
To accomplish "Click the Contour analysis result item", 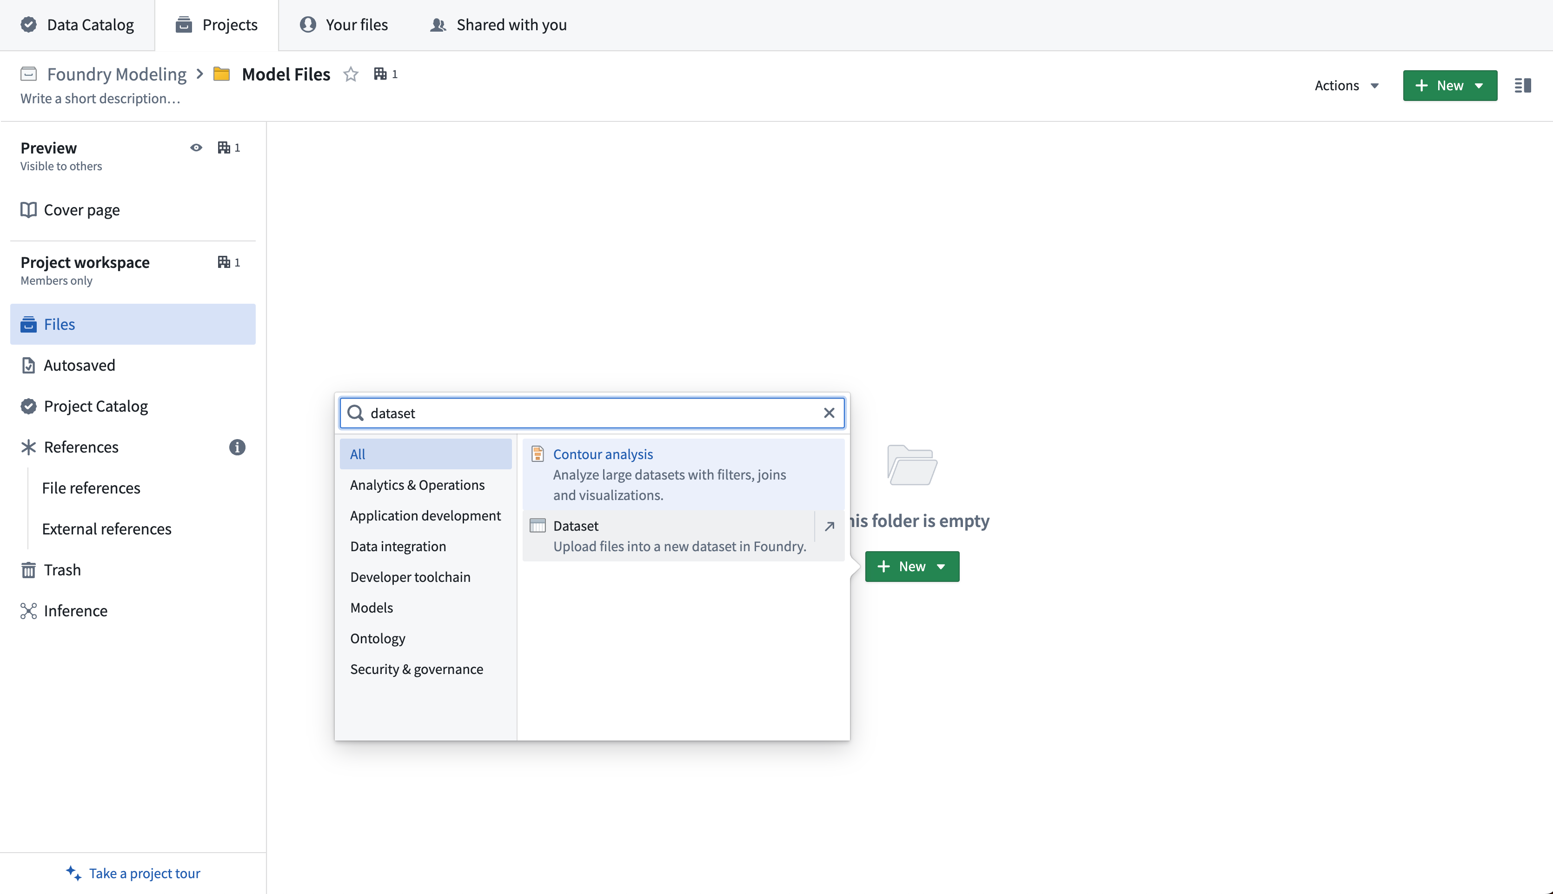I will (682, 474).
